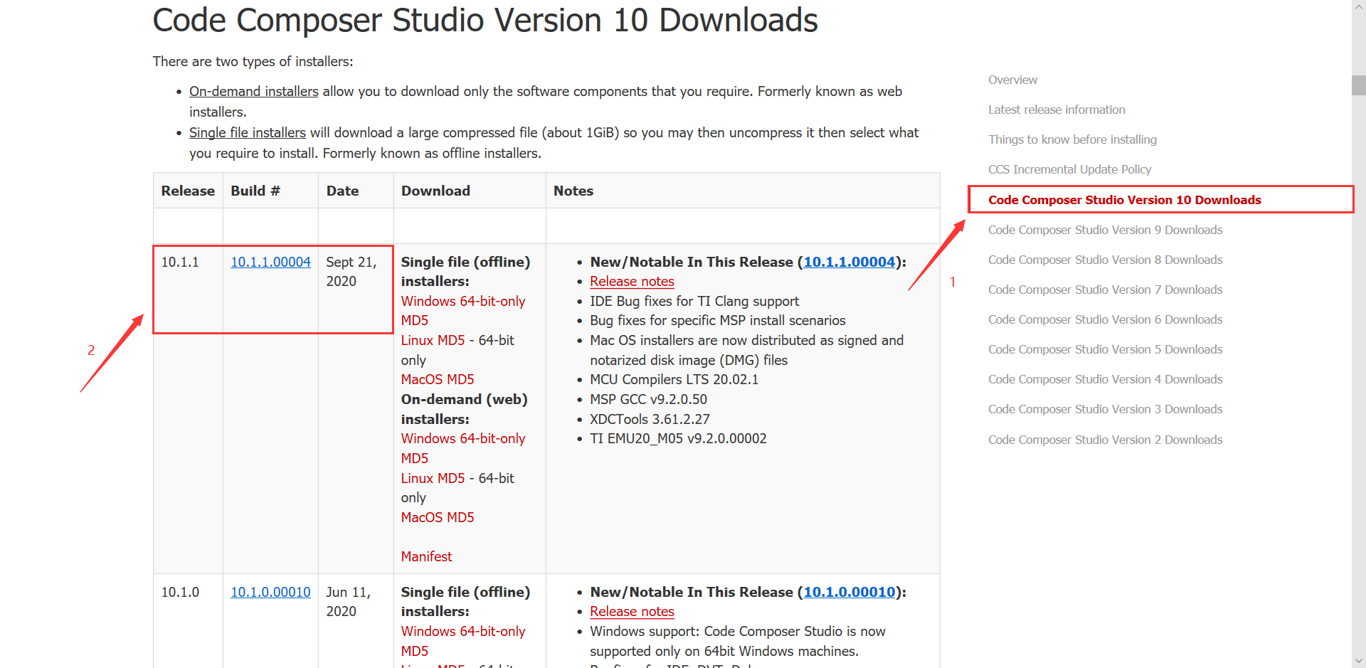Jump to Code Composer Studio Version 6 Downloads
The image size is (1366, 668).
click(1105, 319)
